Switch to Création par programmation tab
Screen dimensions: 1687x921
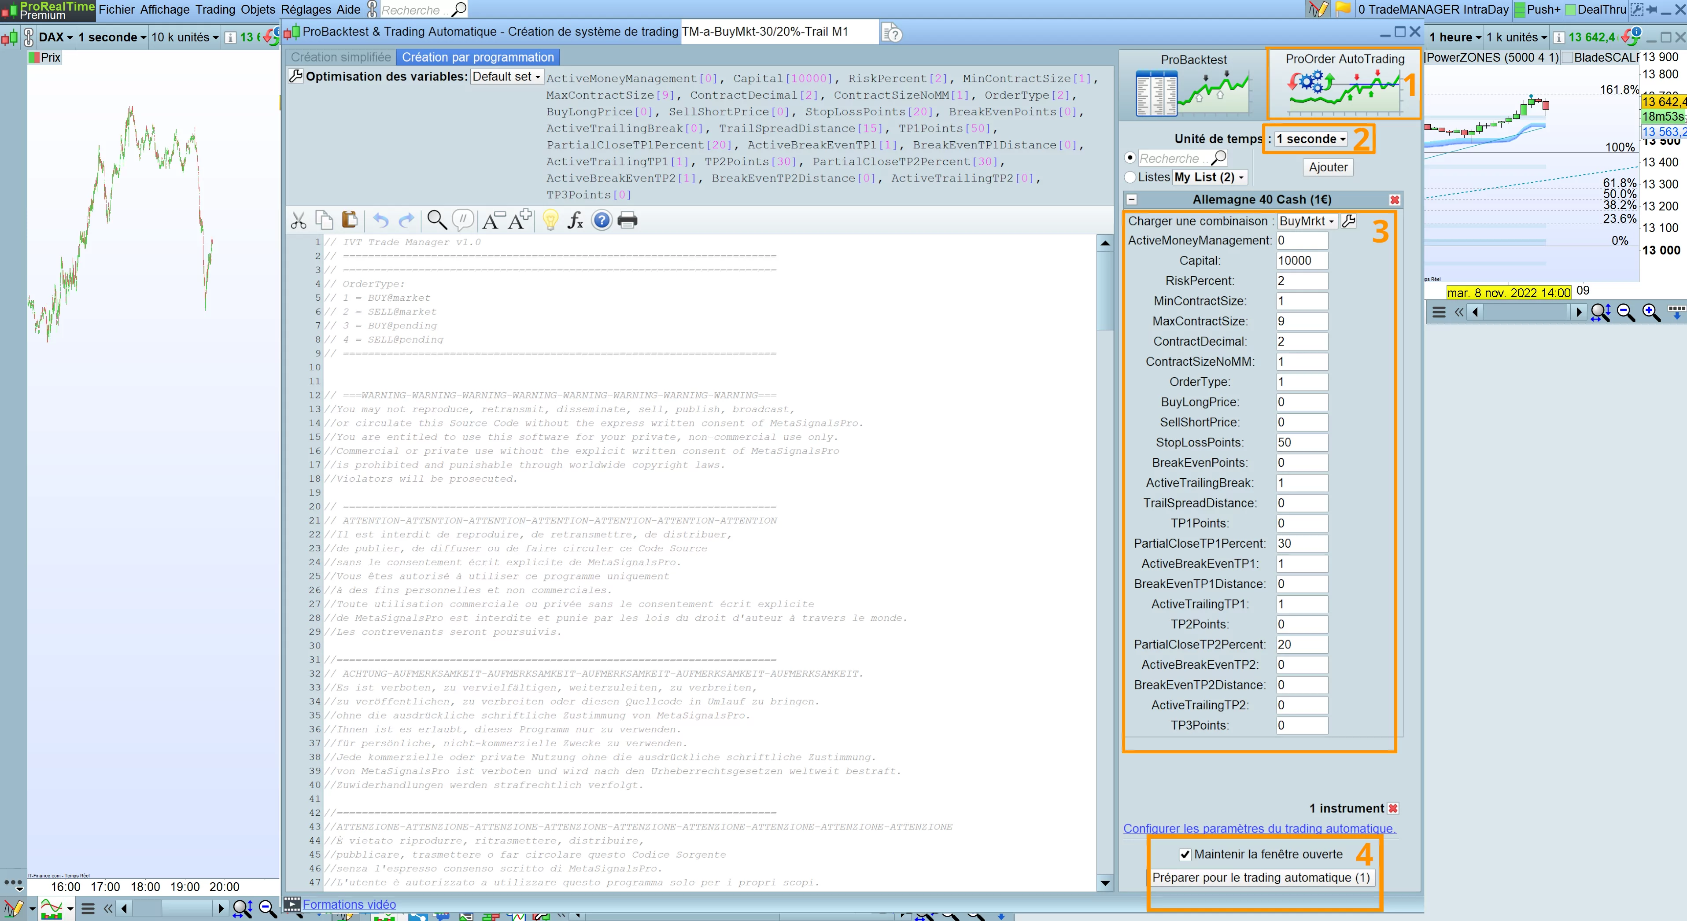click(x=477, y=58)
